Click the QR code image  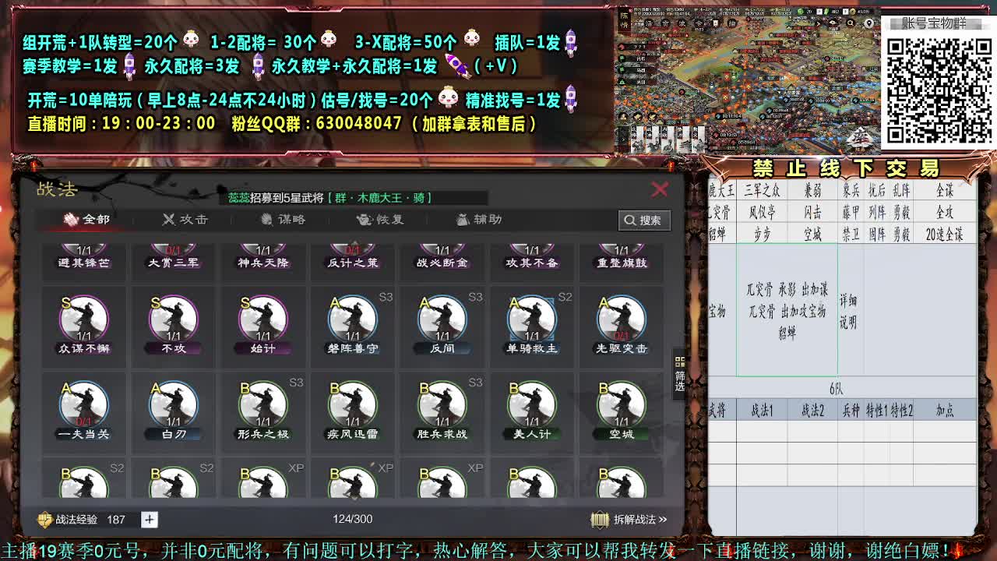click(x=939, y=89)
